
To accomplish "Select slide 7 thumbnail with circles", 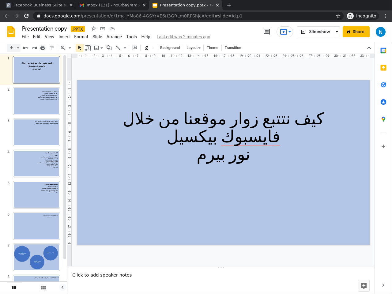I will tap(36, 257).
